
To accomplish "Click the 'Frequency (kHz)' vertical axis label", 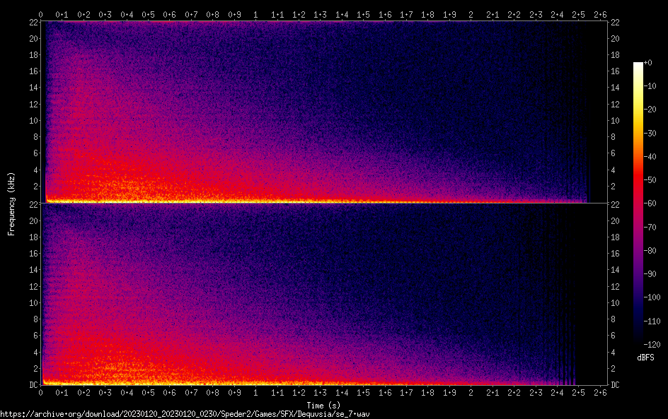I will (11, 203).
